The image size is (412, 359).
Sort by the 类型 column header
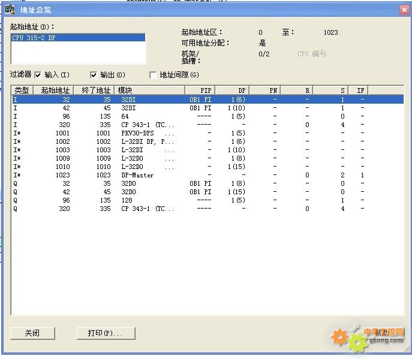coord(22,90)
